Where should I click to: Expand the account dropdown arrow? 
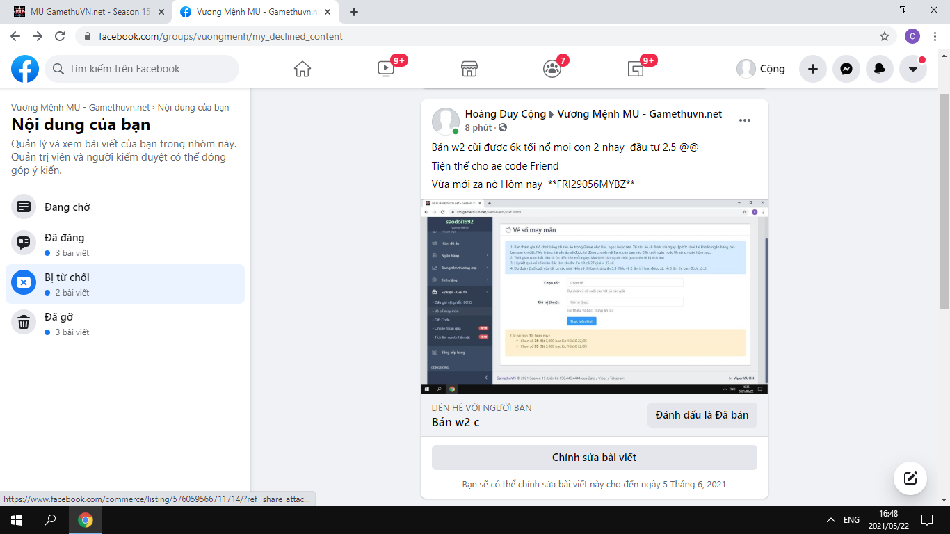pyautogui.click(x=912, y=69)
